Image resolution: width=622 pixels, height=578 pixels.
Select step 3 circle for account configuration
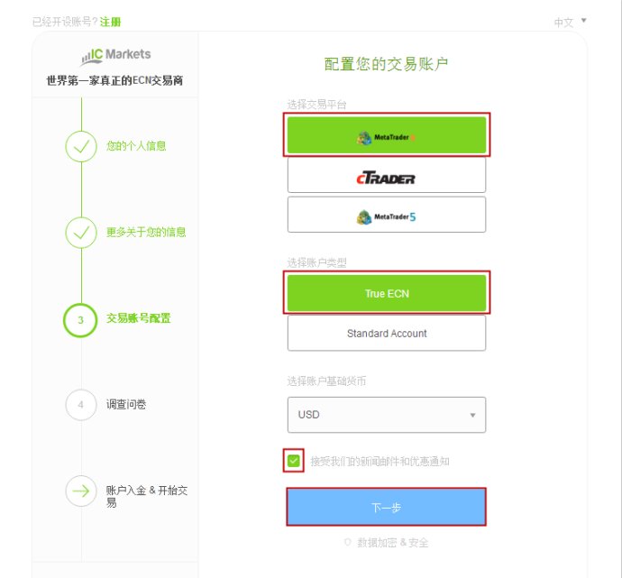[x=80, y=320]
